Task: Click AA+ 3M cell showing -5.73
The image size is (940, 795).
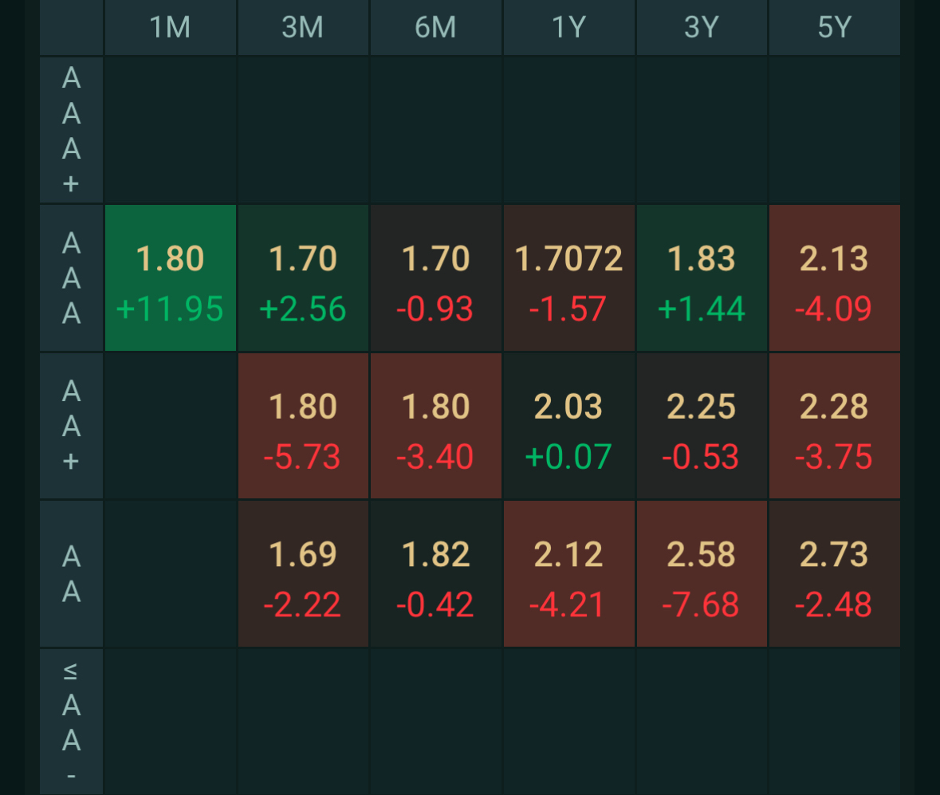Action: [303, 426]
